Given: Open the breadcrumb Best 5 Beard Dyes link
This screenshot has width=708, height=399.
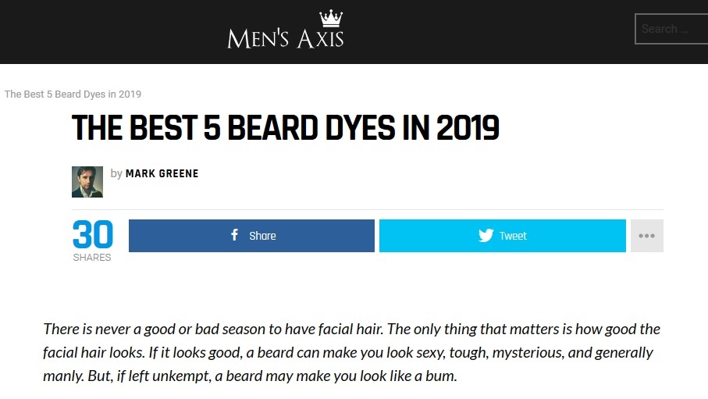Looking at the screenshot, I should (73, 94).
